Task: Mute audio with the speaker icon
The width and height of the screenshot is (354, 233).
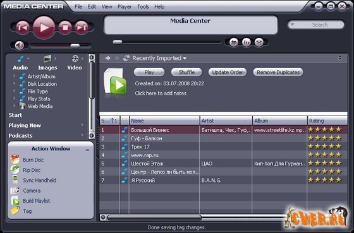Action: [x=20, y=45]
